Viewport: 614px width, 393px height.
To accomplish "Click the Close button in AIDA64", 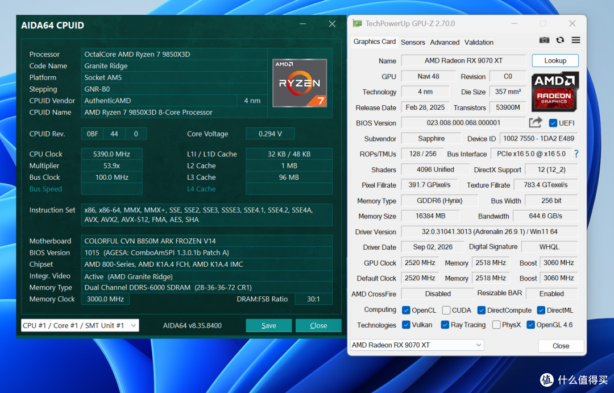I will click(318, 326).
